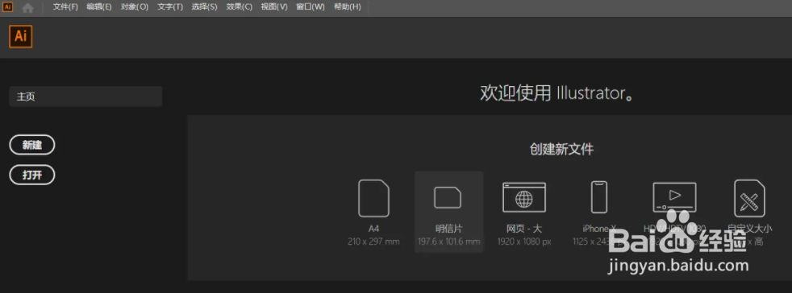Click the 210 x 297 mm size text

[373, 241]
